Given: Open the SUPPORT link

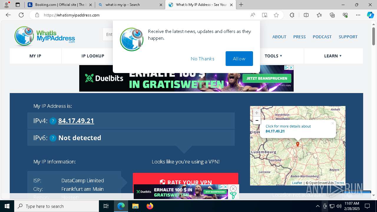Looking at the screenshot, I should click(x=348, y=37).
